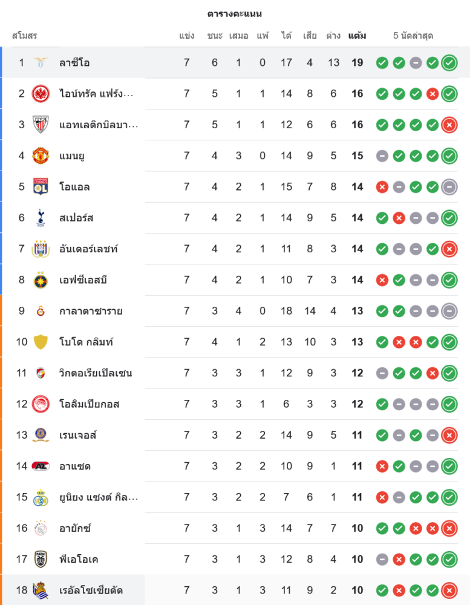
Task: Click Lyon's latest match draw indicator
Action: pos(449,187)
